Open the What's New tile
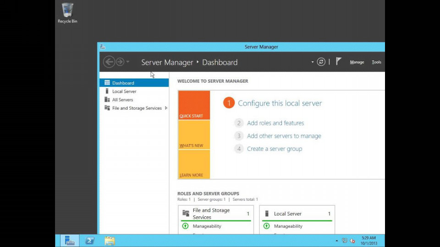Screen dimensions: 440x247 (194, 134)
